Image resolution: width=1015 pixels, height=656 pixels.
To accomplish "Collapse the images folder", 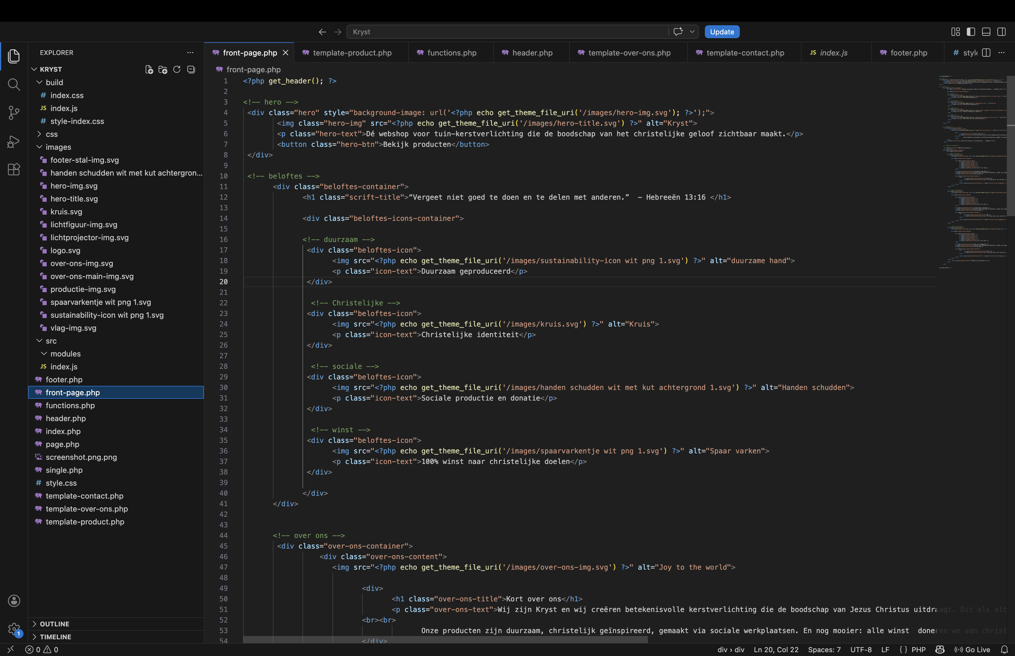I will 39,147.
